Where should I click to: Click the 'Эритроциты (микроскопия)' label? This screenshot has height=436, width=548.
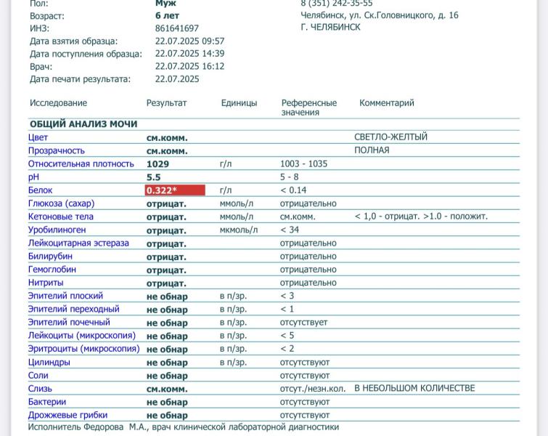pyautogui.click(x=83, y=349)
